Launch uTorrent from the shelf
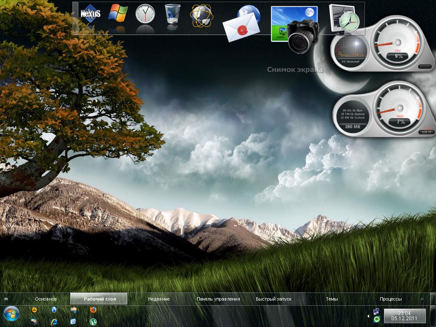 [93, 322]
